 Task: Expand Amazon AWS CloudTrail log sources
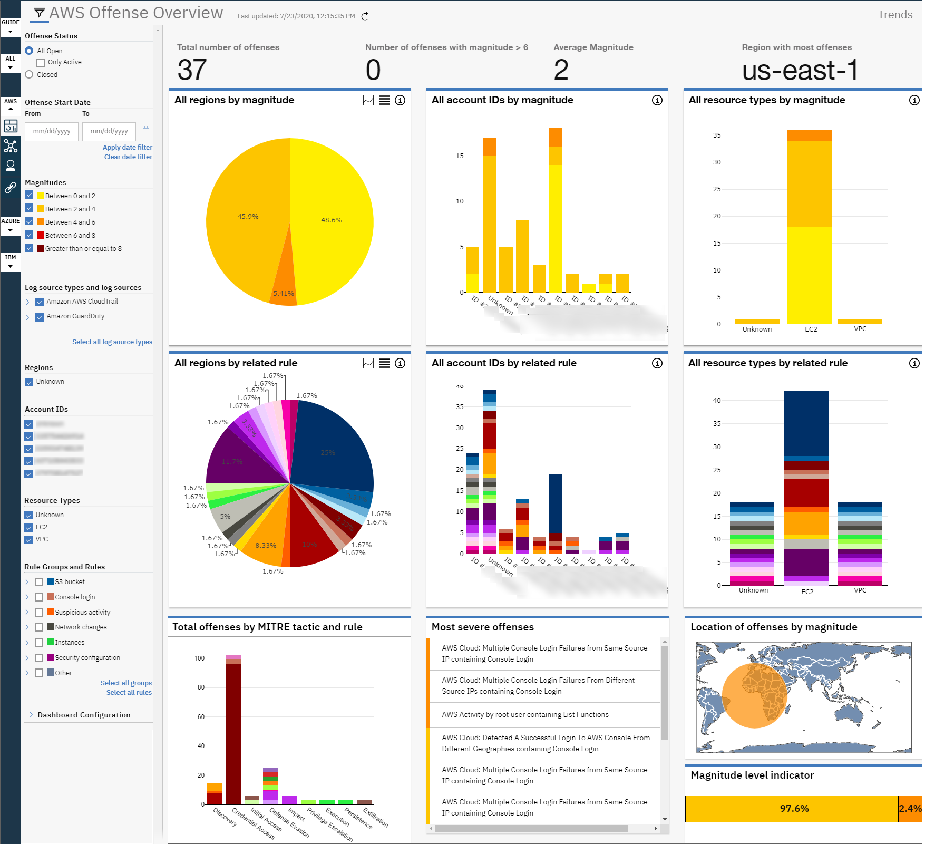point(27,302)
